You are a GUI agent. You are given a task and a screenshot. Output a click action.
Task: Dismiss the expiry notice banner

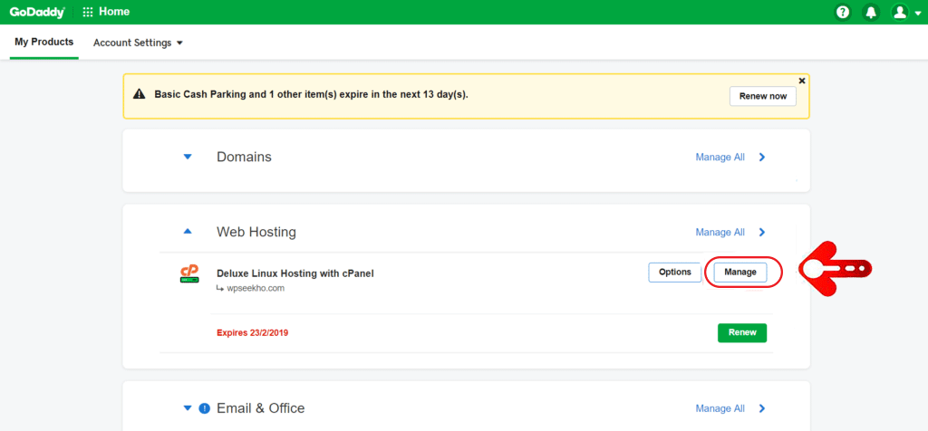pos(802,81)
